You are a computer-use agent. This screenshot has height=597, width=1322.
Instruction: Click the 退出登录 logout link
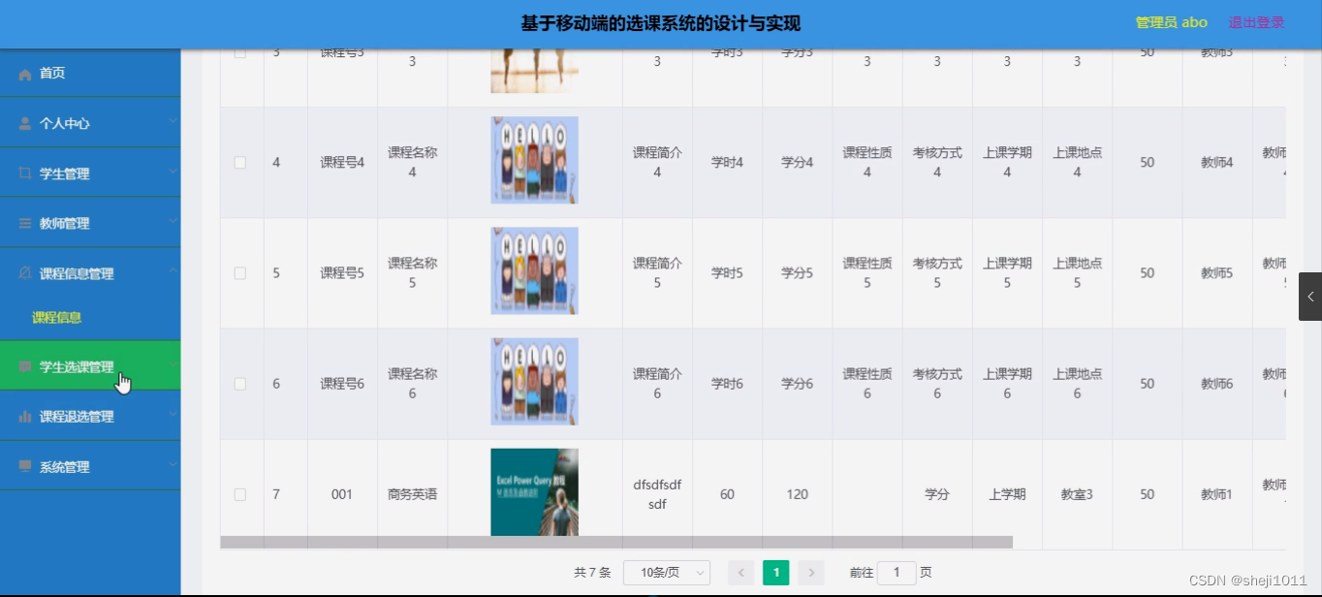click(1255, 21)
